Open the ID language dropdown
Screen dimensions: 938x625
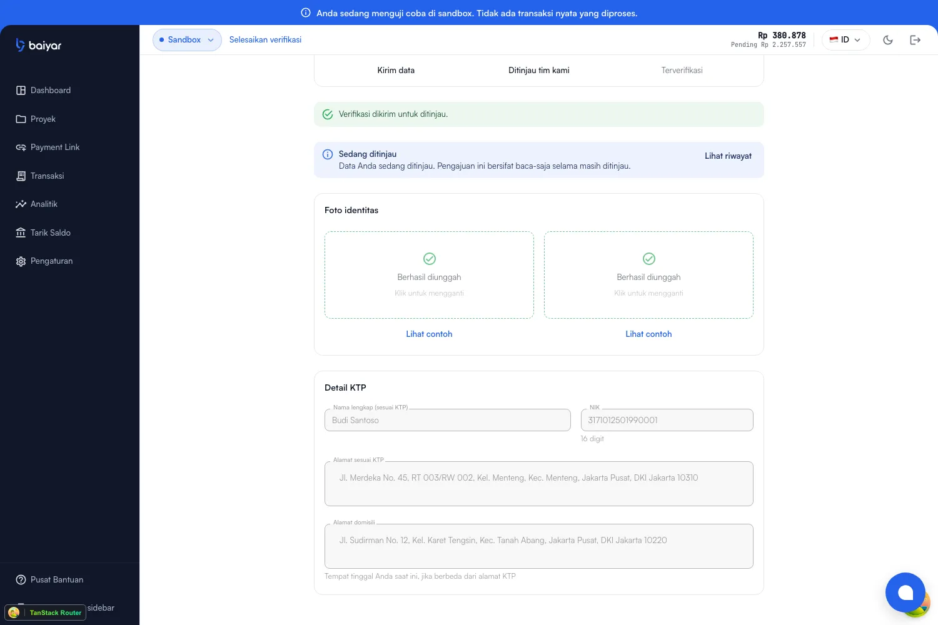coord(845,40)
